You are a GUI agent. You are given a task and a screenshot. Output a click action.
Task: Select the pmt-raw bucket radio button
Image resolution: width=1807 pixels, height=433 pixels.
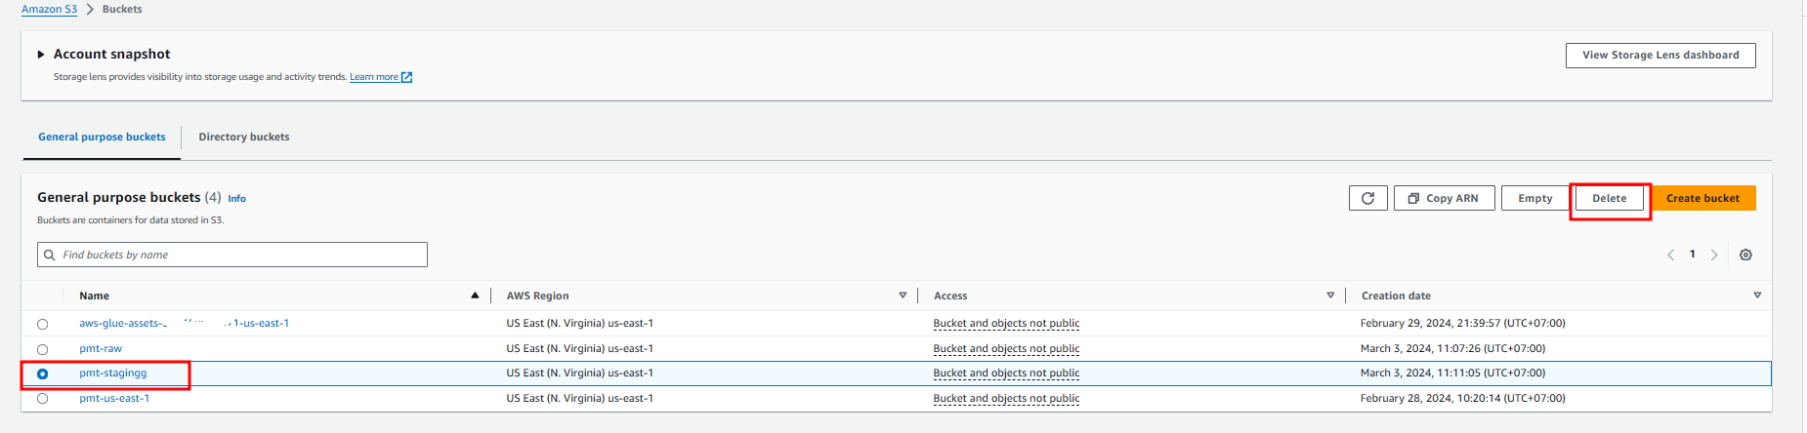coord(42,349)
